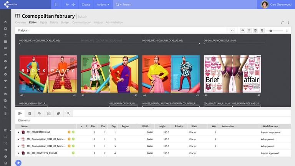This screenshot has height=166, width=295.
Task: Select the elements structure tab icon
Action: pos(20,113)
